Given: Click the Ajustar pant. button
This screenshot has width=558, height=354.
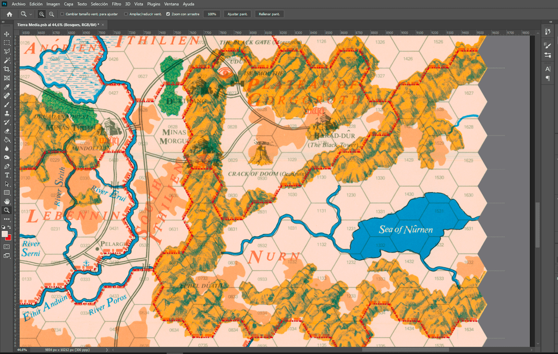Looking at the screenshot, I should (238, 14).
